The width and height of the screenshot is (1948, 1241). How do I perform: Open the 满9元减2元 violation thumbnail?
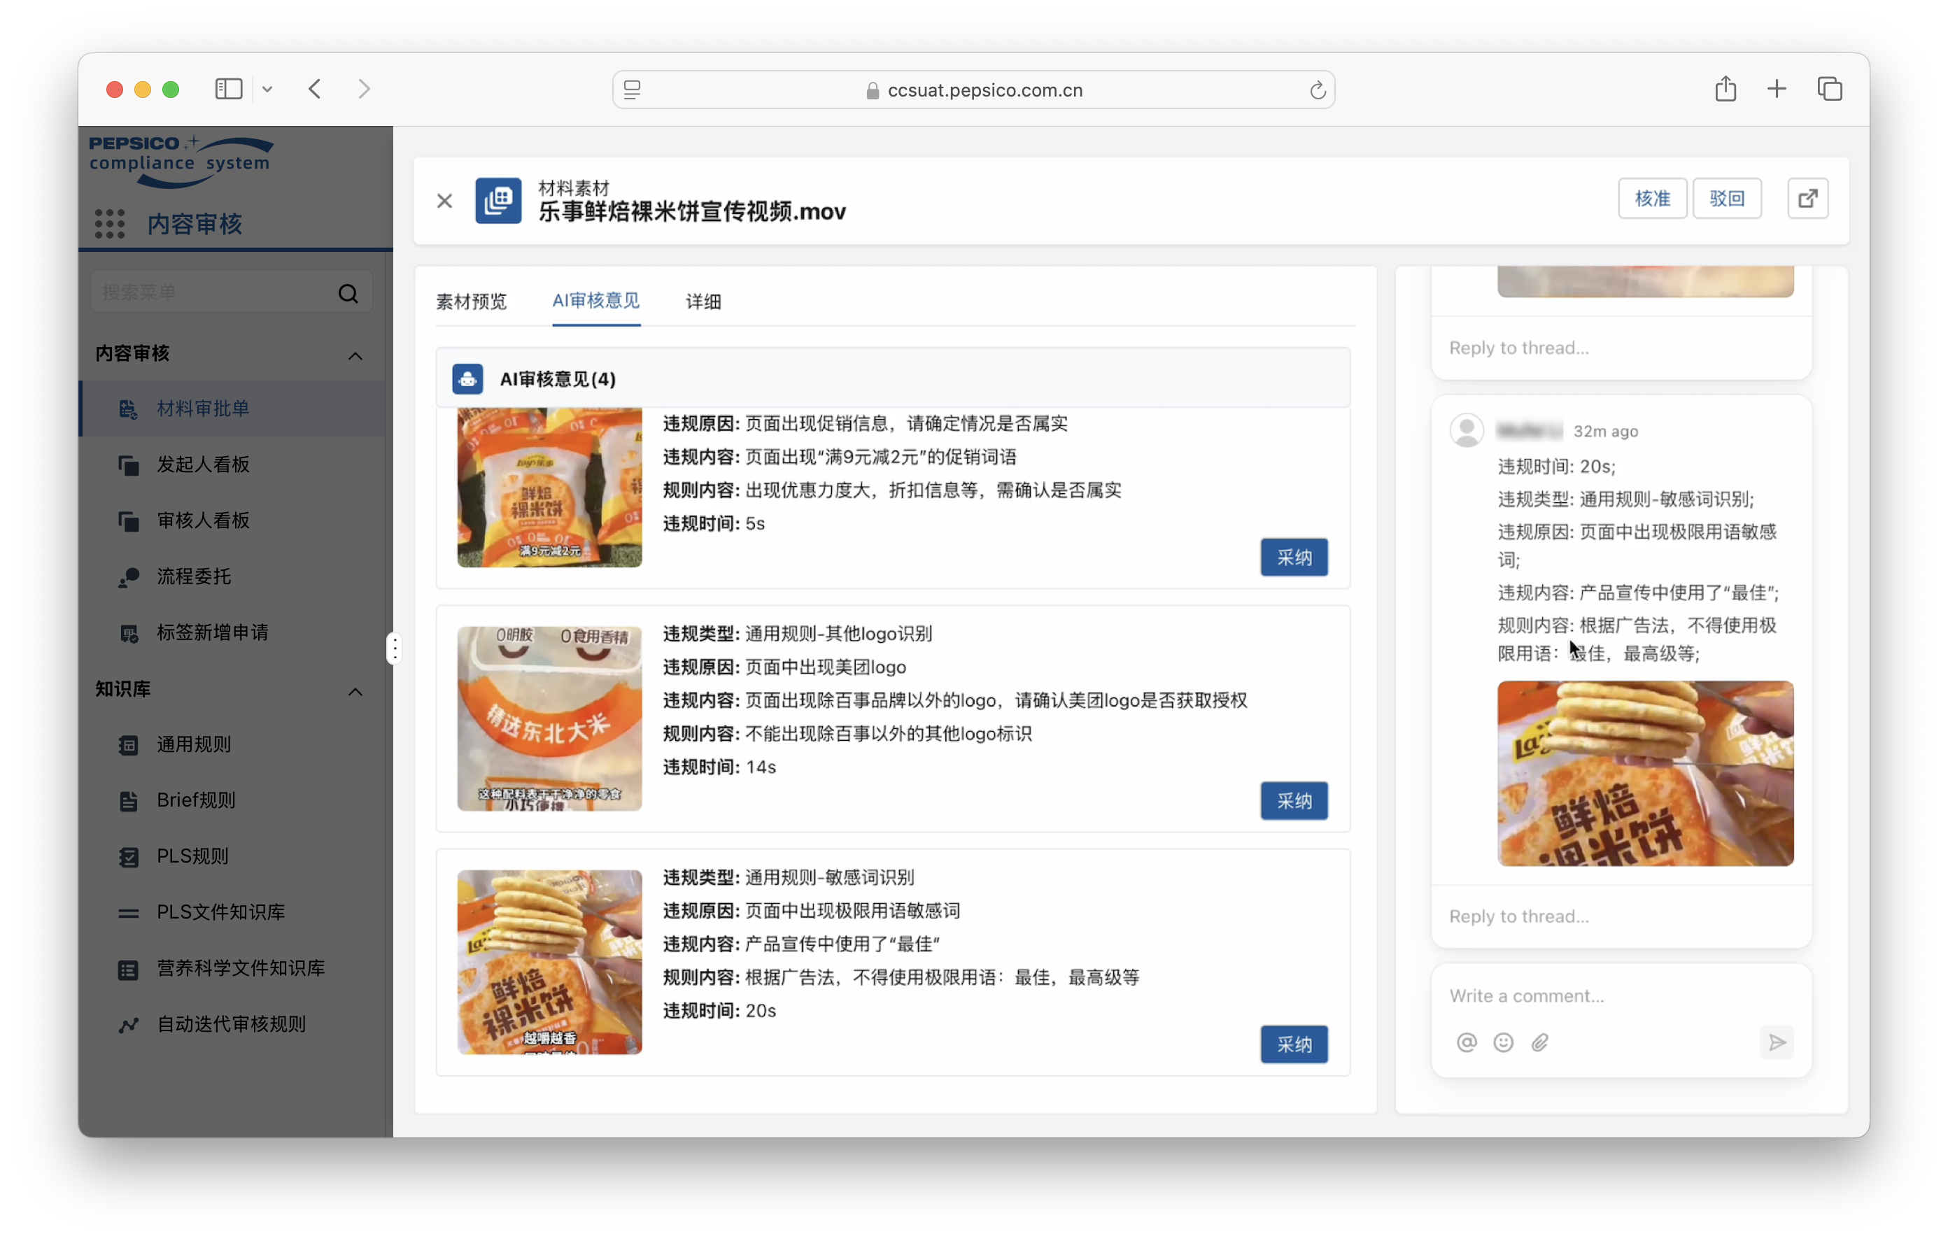(x=549, y=486)
